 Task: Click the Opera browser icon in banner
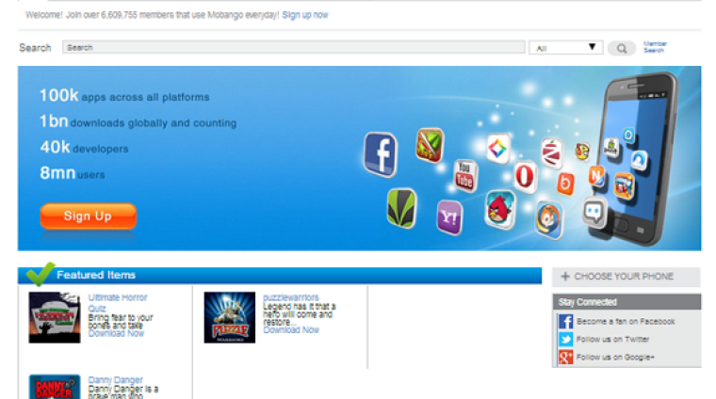[525, 175]
